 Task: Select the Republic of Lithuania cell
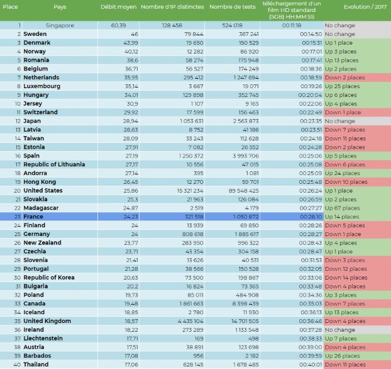(x=54, y=164)
